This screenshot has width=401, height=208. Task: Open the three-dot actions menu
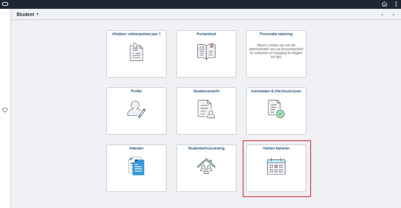(x=396, y=4)
